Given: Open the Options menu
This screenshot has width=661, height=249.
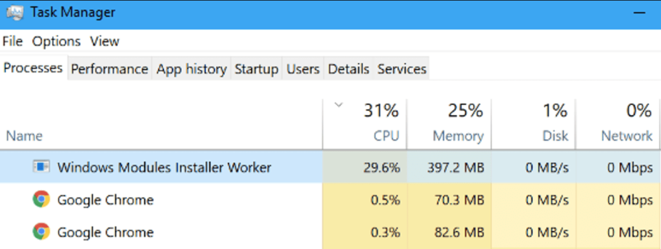Looking at the screenshot, I should [x=56, y=41].
